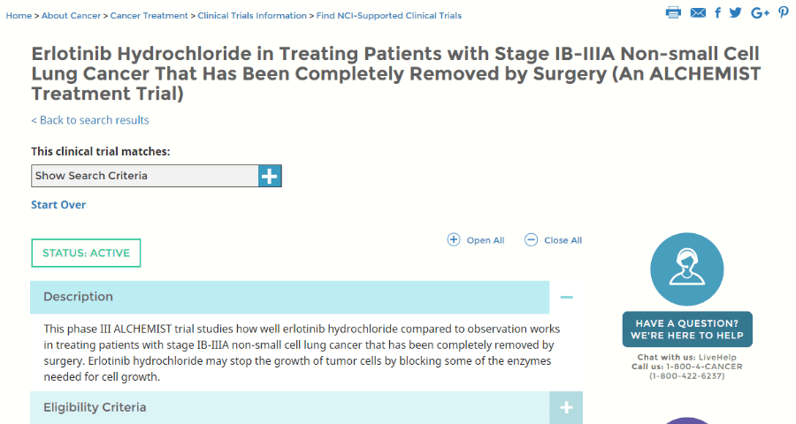This screenshot has width=796, height=424.
Task: Share page on Pinterest
Action: pos(784,12)
